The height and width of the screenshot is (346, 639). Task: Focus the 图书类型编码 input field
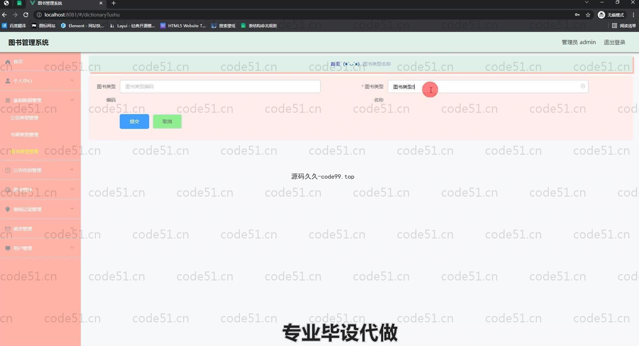point(220,86)
